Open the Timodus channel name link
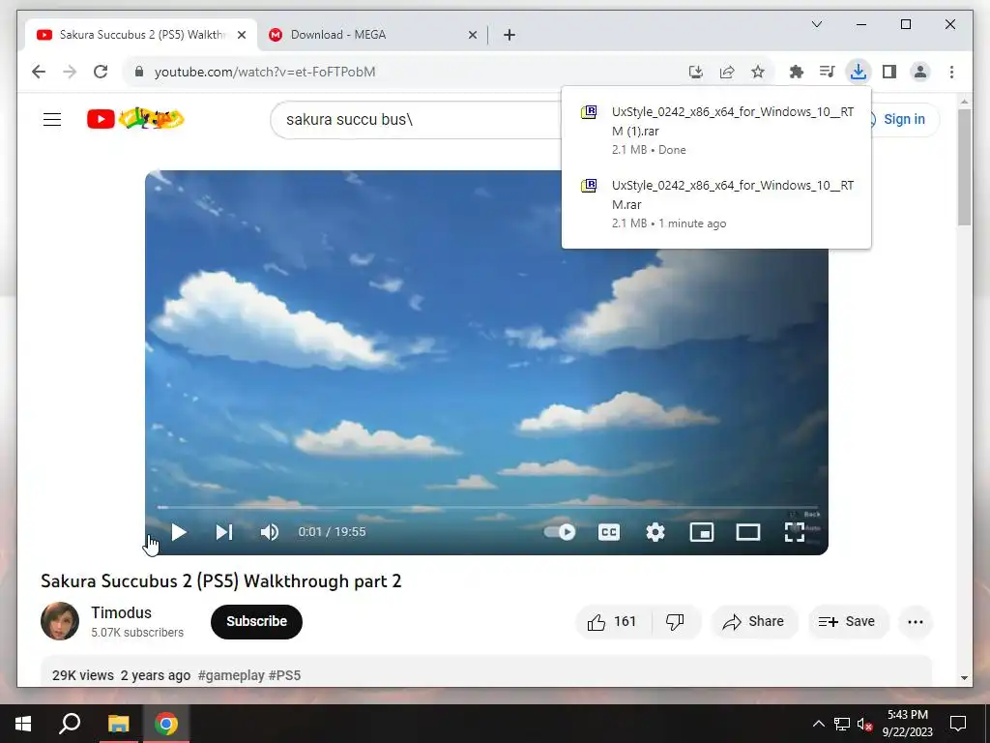 coord(121,612)
